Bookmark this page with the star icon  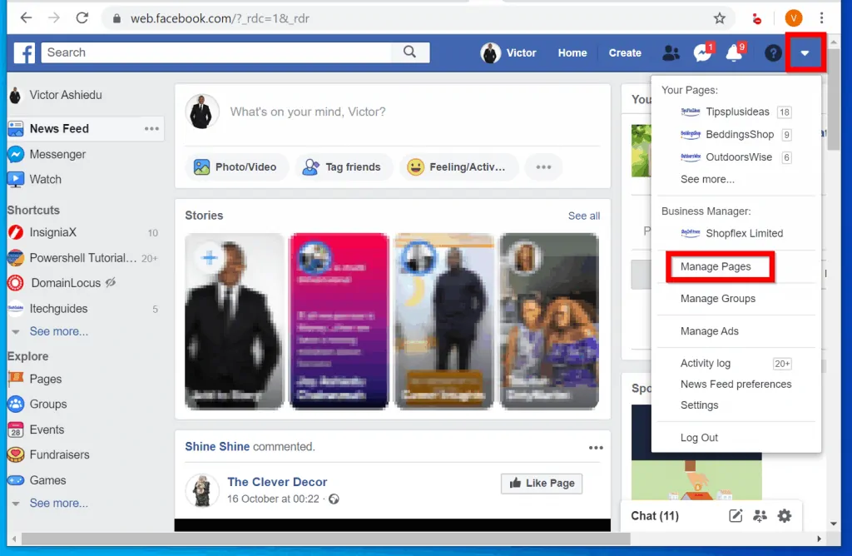[x=720, y=18]
